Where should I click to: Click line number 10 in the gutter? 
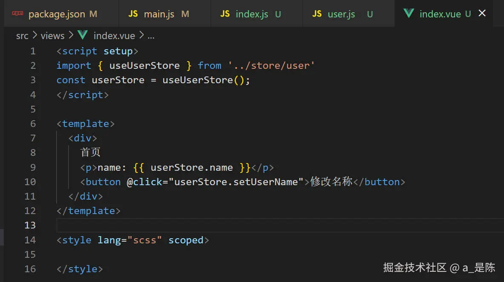click(x=30, y=182)
